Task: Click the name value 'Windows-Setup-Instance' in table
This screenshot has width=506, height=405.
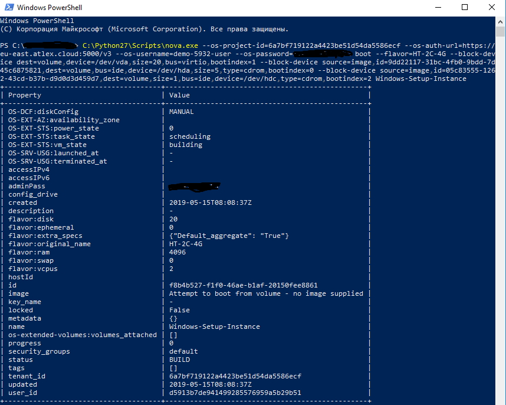Action: point(215,327)
